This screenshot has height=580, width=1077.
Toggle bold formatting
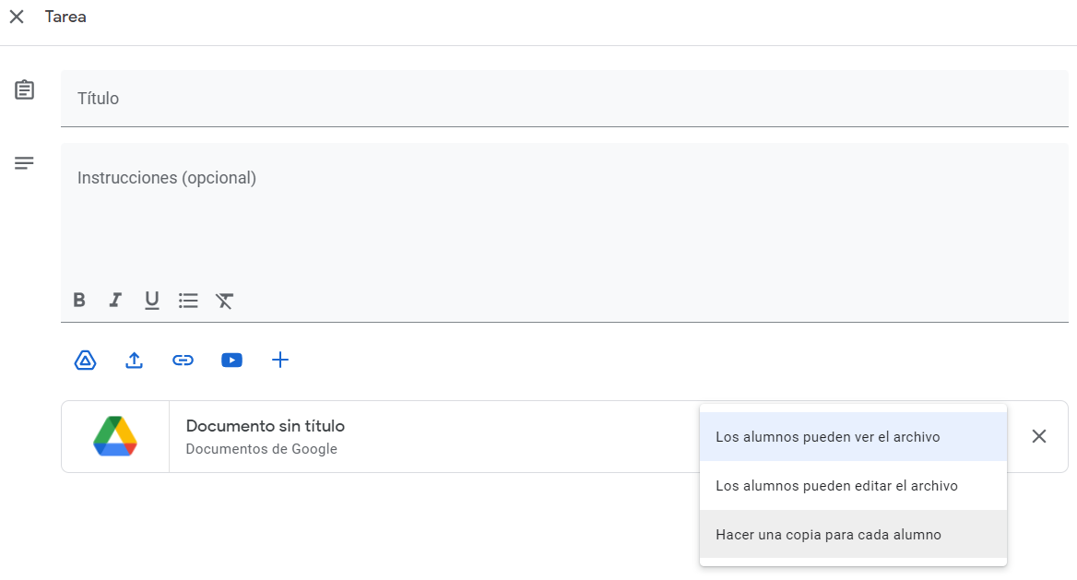coord(79,301)
